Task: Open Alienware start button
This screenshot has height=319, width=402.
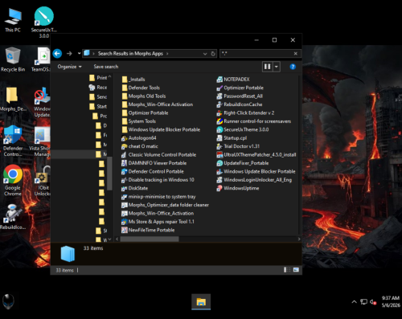Action: tap(8, 301)
